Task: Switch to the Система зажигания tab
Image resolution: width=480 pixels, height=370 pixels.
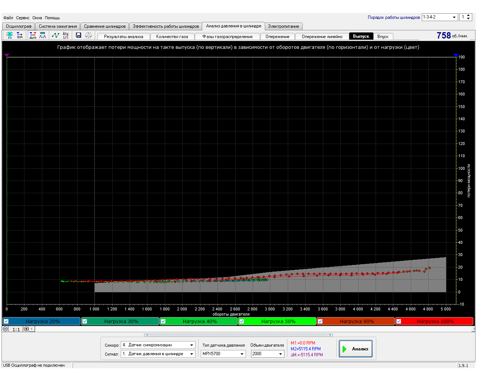Action: (x=58, y=26)
